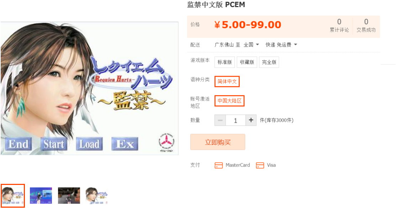Image resolution: width=401 pixels, height=208 pixels.
Task: Increase quantity with the plus button
Action: point(251,120)
